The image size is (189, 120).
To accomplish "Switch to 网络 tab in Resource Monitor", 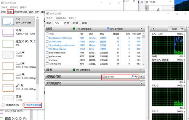I will (84, 23).
